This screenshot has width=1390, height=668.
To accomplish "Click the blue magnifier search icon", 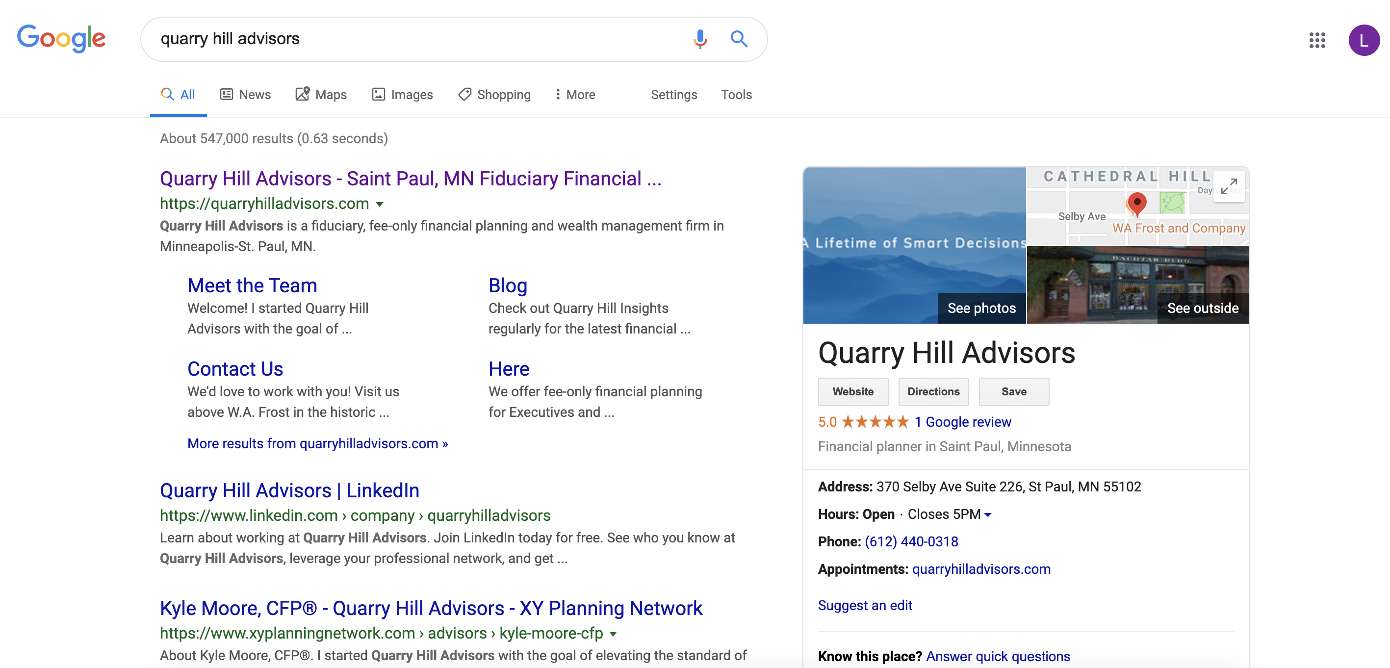I will (738, 39).
